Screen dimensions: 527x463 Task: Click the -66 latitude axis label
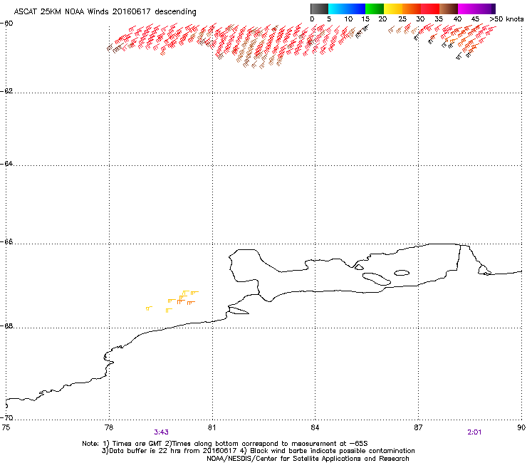point(6,242)
